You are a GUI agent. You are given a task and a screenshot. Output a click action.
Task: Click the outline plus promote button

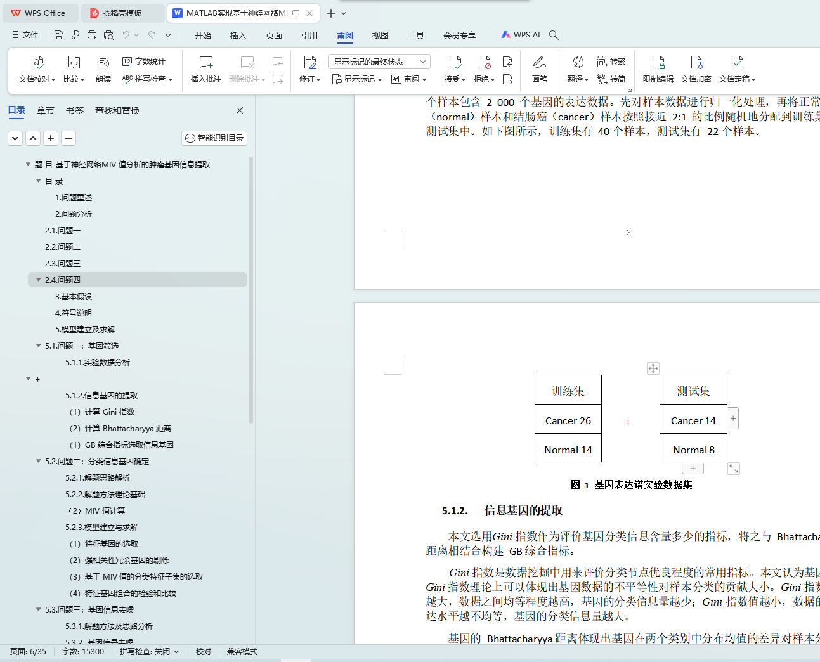coord(51,138)
